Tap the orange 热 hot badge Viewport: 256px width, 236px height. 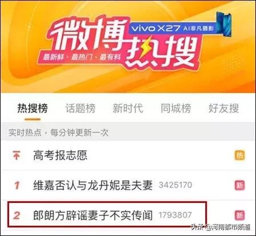point(239,156)
